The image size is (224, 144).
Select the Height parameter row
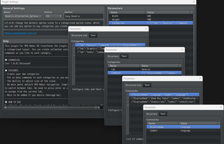[151, 19]
